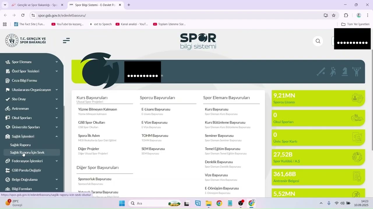
Task: Click the Üniversite Sporları sidebar icon
Action: tap(8, 127)
